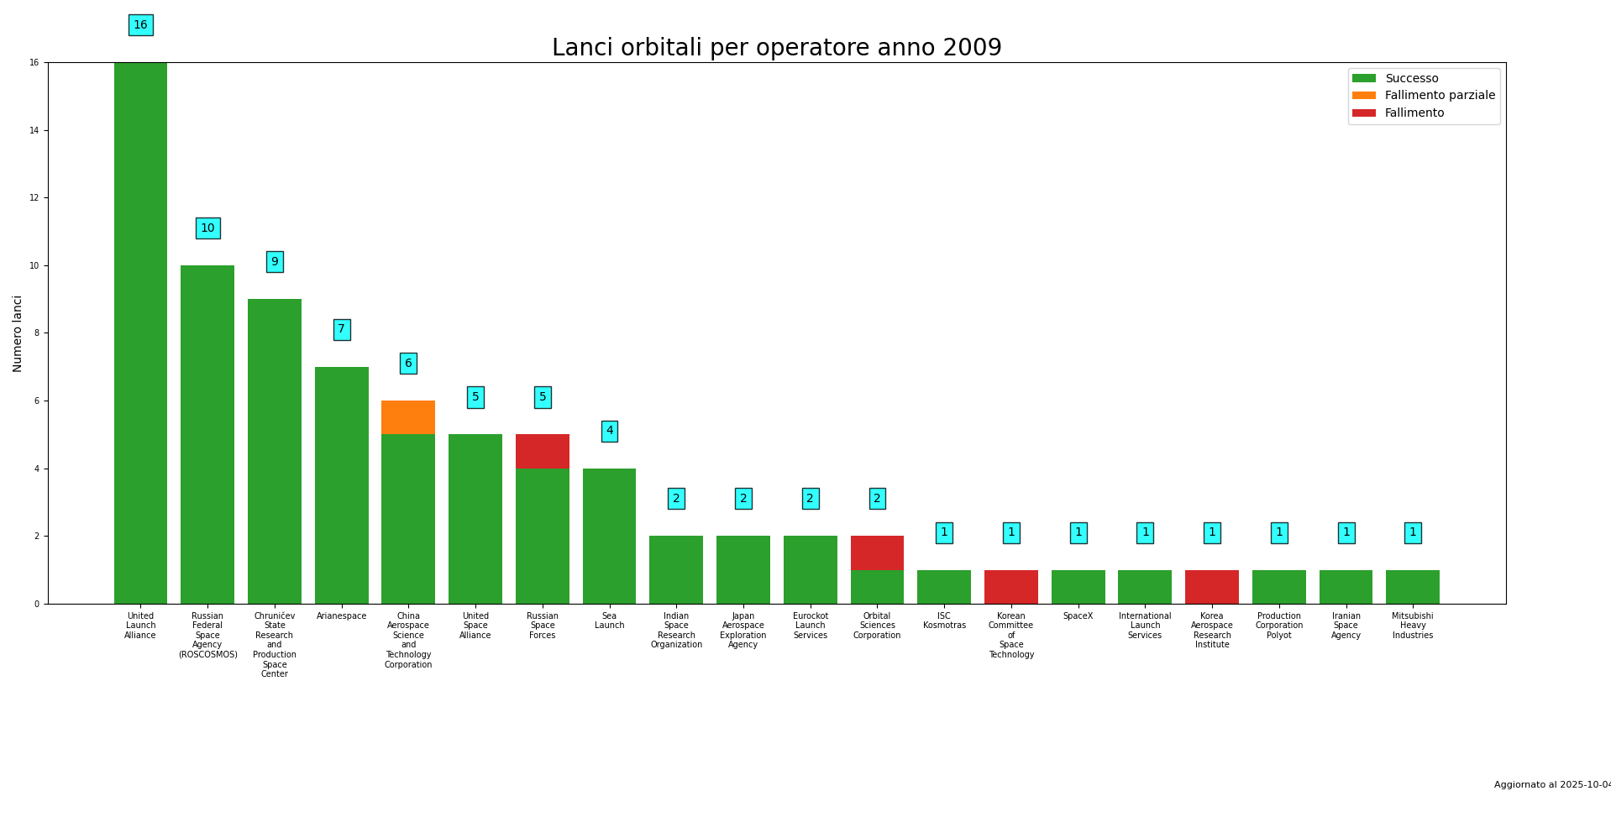Screen dimensions: 1611x838
Task: Click the Indian Space Research Organization bar
Action: (676, 569)
